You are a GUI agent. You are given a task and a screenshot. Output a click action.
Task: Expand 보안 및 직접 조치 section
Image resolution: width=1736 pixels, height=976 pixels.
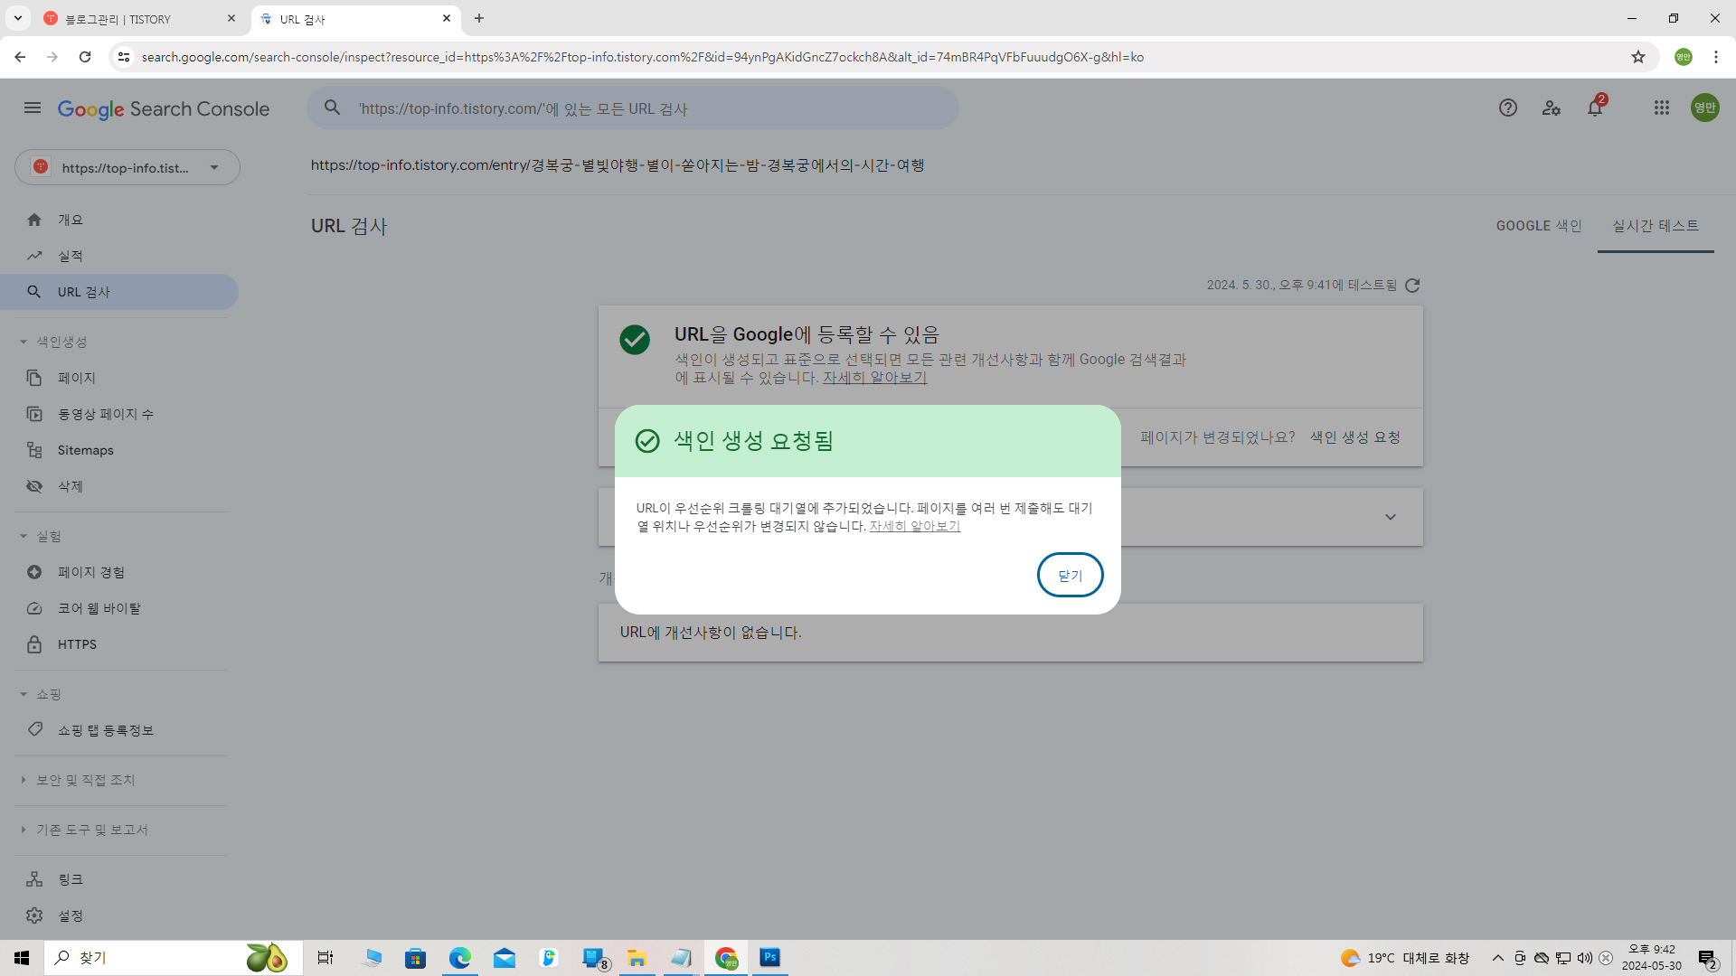click(24, 780)
